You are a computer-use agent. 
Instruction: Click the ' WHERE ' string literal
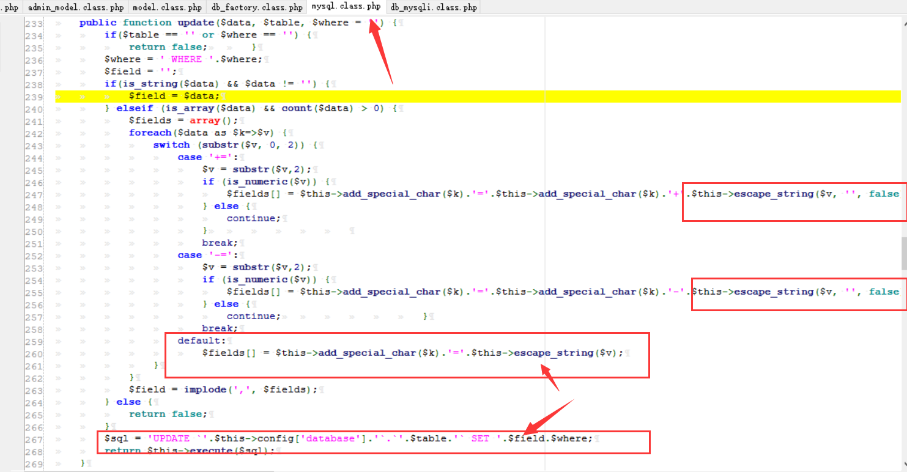click(x=186, y=59)
